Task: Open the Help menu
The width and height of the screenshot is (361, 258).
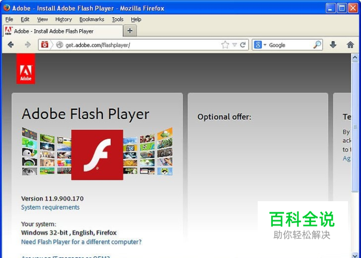Action: tap(136, 19)
